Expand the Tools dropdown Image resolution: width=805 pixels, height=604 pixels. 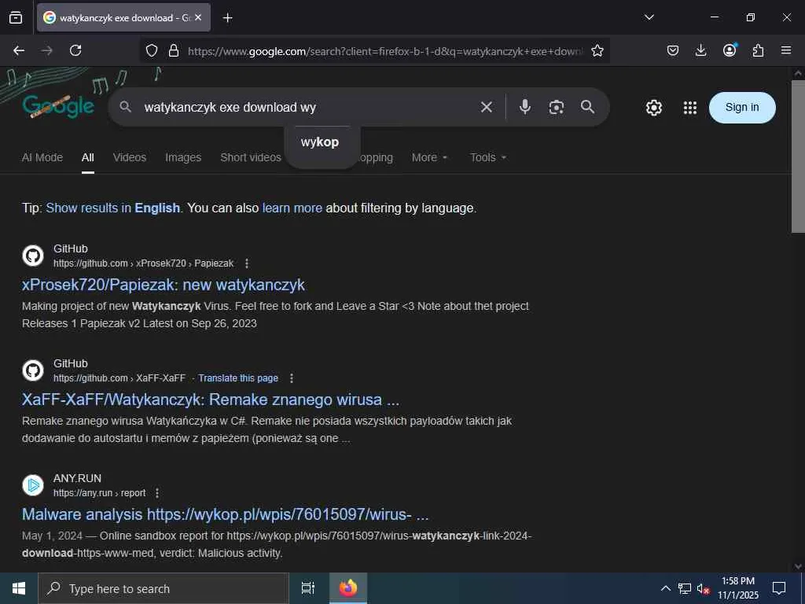488,157
